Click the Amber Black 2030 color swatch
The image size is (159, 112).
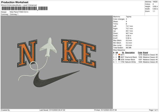click(x=119, y=59)
